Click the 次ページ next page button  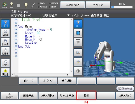point(48,81)
